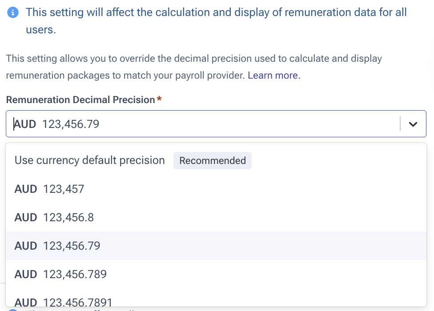Image resolution: width=434 pixels, height=311 pixels.
Task: Click the vertical separator beside the chevron
Action: pyautogui.click(x=400, y=124)
